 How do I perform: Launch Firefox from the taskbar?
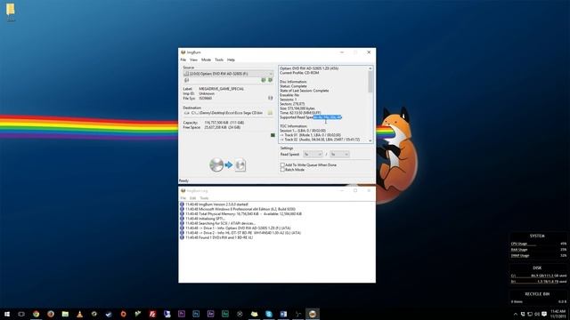coord(51,314)
